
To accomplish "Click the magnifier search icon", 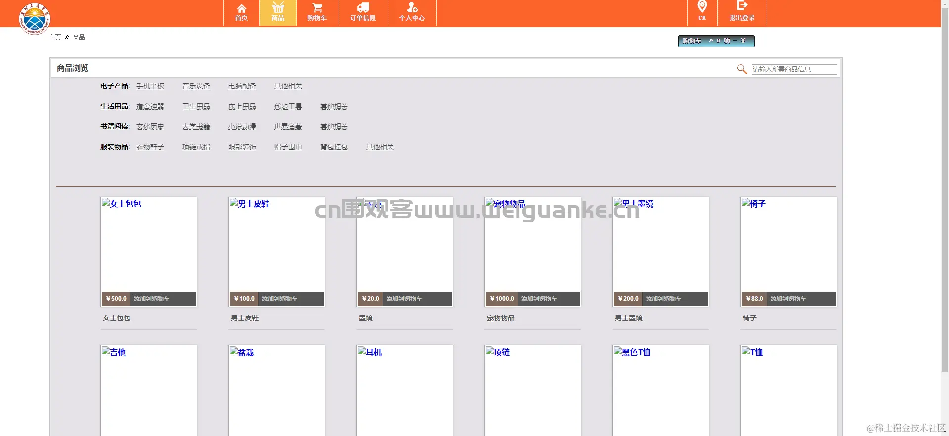I will tap(742, 69).
